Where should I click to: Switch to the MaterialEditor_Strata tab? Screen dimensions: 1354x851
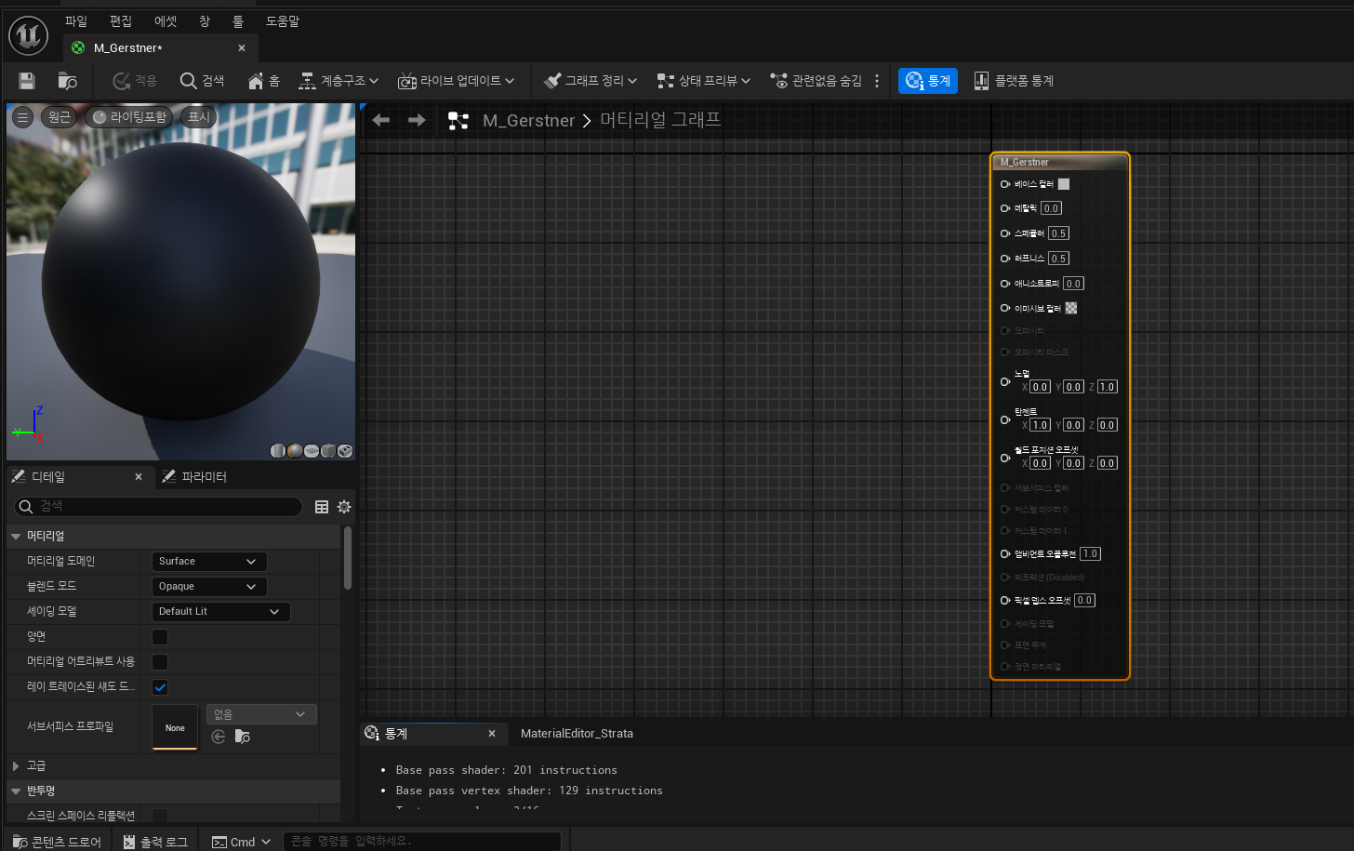[577, 734]
